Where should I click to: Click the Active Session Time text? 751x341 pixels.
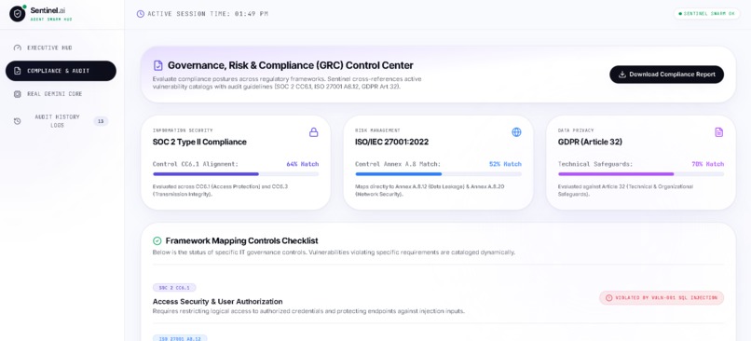(x=208, y=14)
